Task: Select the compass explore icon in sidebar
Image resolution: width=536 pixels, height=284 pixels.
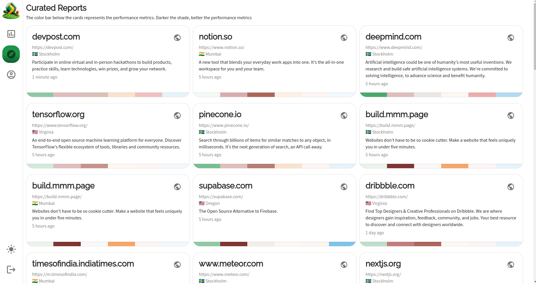Action: (x=11, y=54)
